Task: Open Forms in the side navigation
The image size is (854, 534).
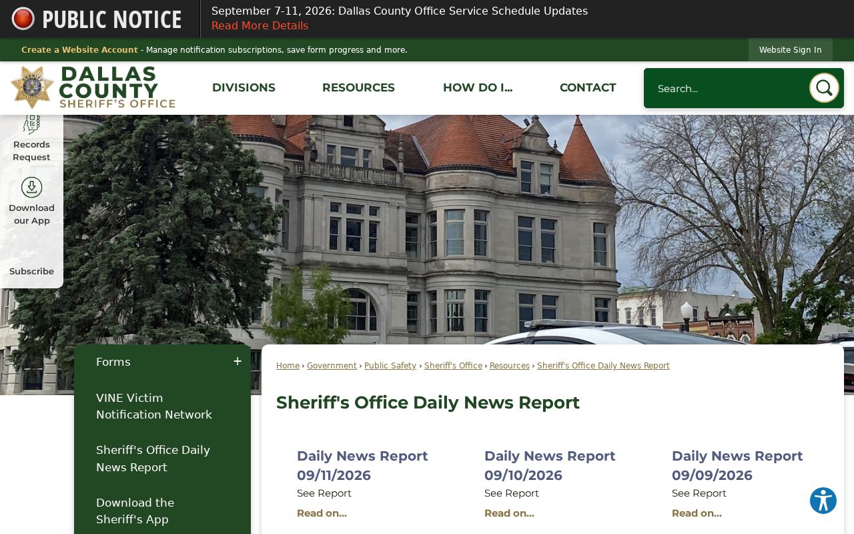Action: point(113,362)
